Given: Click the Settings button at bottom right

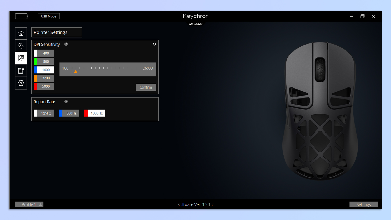Looking at the screenshot, I should click(x=363, y=204).
